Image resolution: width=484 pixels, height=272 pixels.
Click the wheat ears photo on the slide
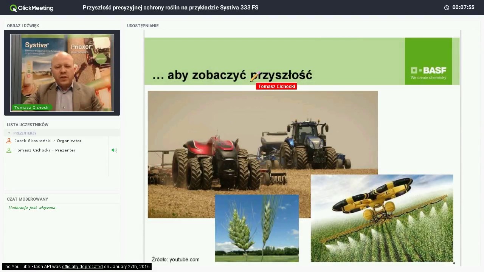257,228
